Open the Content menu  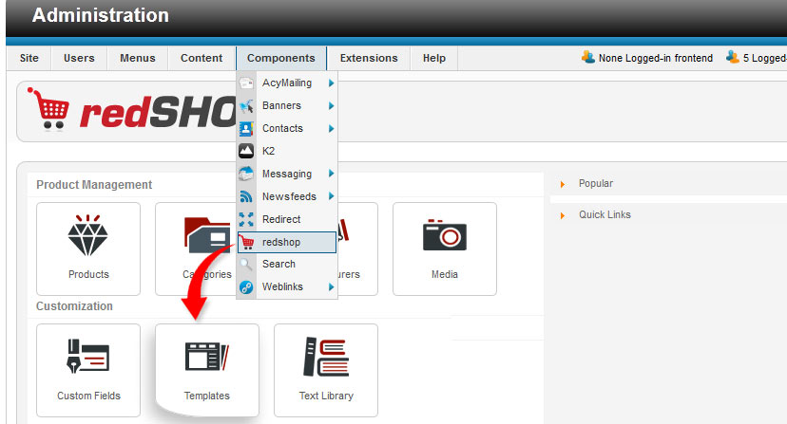[202, 58]
